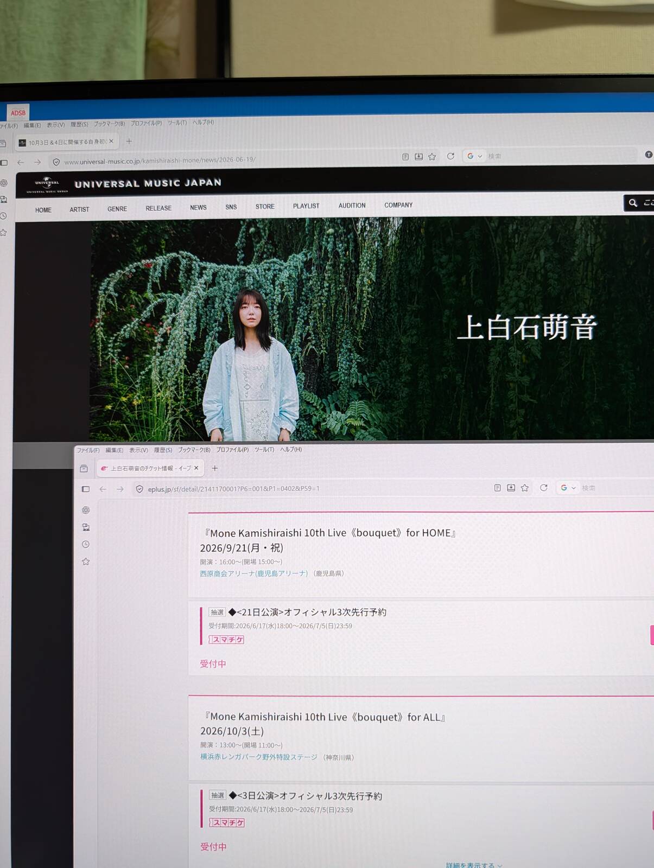Open SNS nav link

(x=231, y=207)
